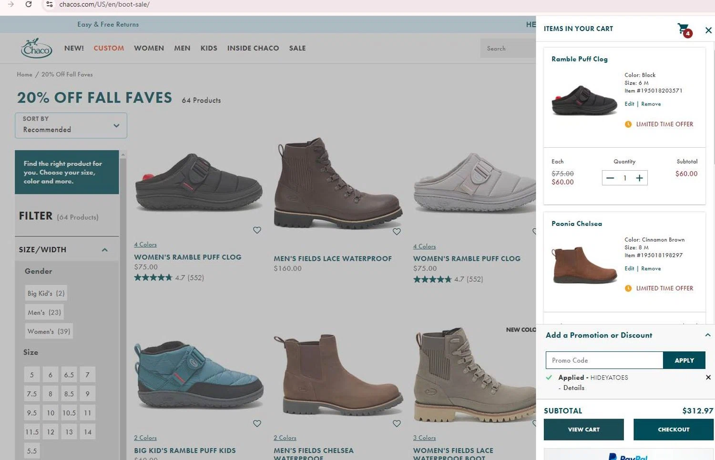Select size 10.5 filter
The width and height of the screenshot is (715, 460).
point(69,413)
